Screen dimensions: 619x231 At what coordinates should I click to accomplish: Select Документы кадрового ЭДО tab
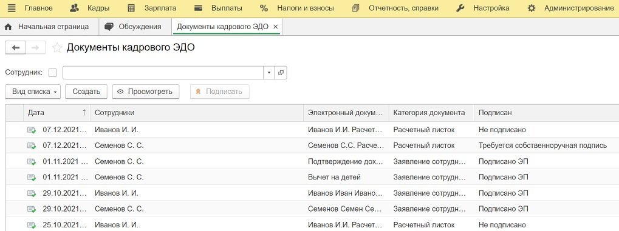pyautogui.click(x=223, y=27)
